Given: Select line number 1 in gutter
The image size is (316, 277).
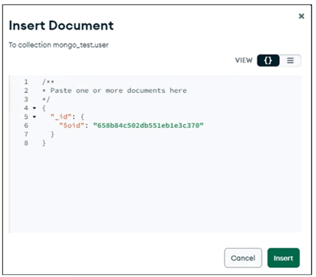Looking at the screenshot, I should (x=26, y=82).
